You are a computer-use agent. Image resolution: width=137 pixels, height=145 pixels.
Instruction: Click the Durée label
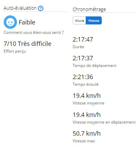(x=78, y=47)
